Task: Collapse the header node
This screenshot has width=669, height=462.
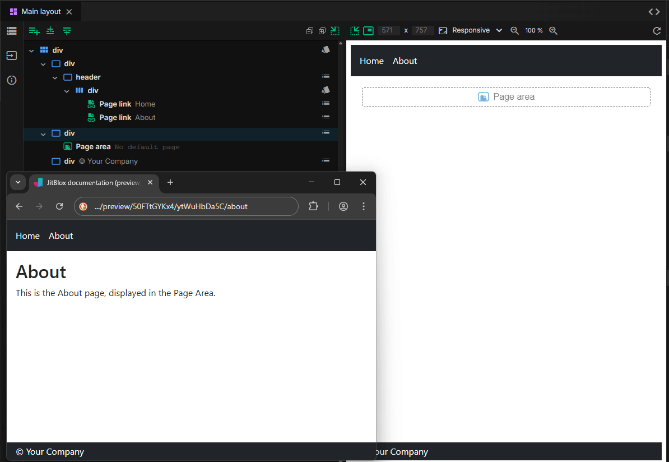Action: 55,78
